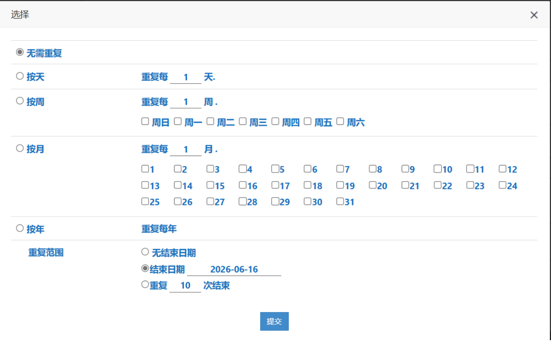Tick day 28 of the month
This screenshot has height=351, width=551.
pos(243,201)
